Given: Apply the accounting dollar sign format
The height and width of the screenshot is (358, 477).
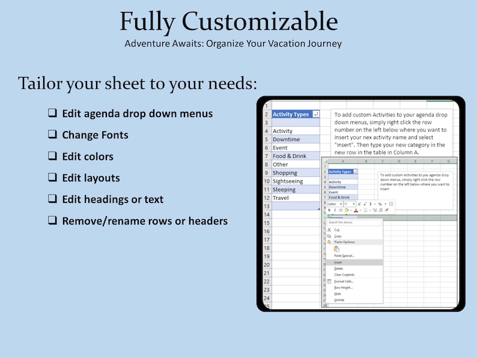Looking at the screenshot, I should click(x=371, y=204).
